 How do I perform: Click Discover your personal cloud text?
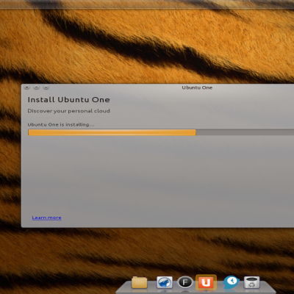click(x=68, y=111)
